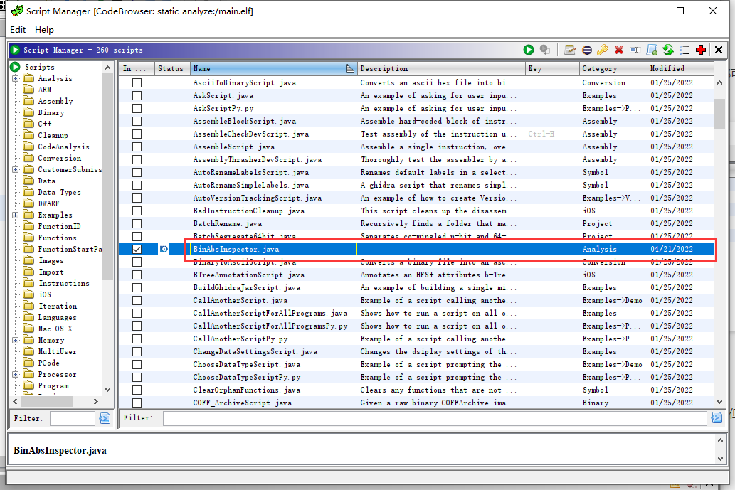Image resolution: width=735 pixels, height=490 pixels.
Task: Open script in Eclipse icon
Action: [587, 50]
